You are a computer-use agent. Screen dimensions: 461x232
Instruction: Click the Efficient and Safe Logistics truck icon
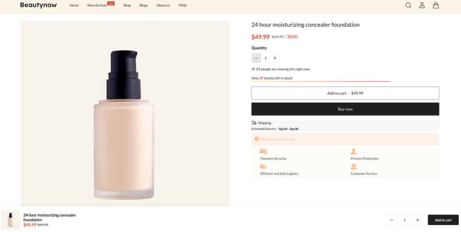click(263, 166)
